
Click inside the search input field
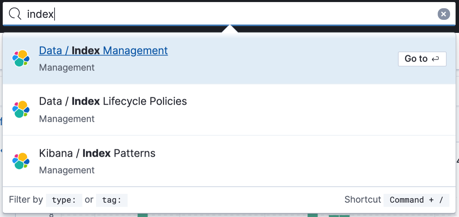pos(137,14)
